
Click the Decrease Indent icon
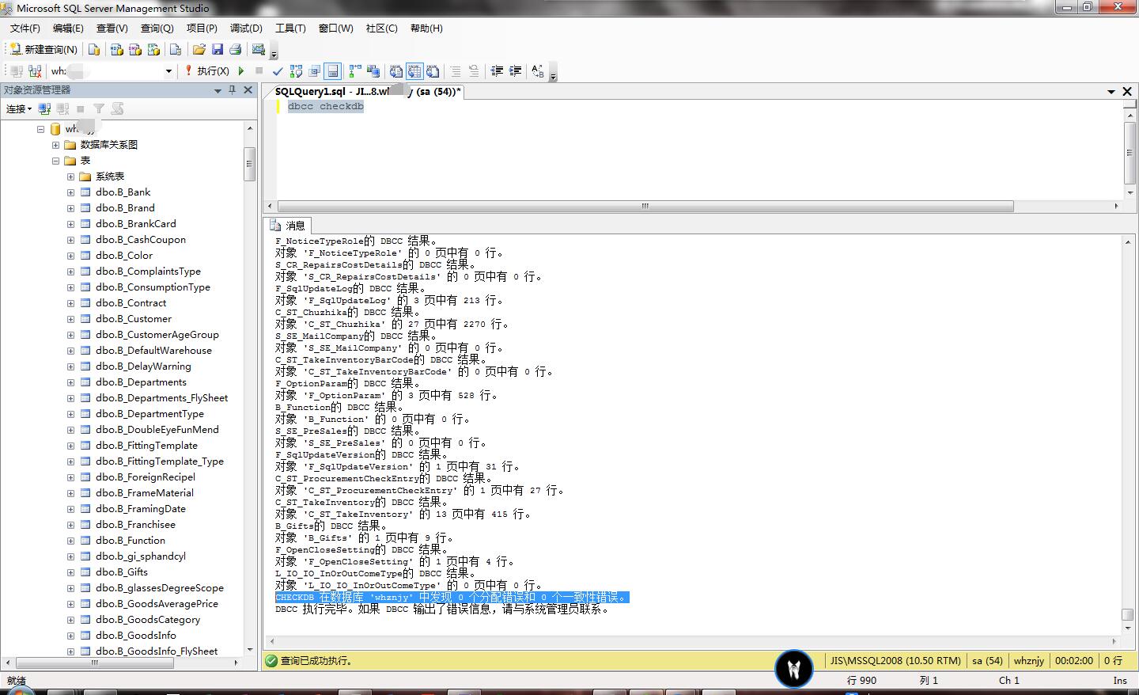497,71
